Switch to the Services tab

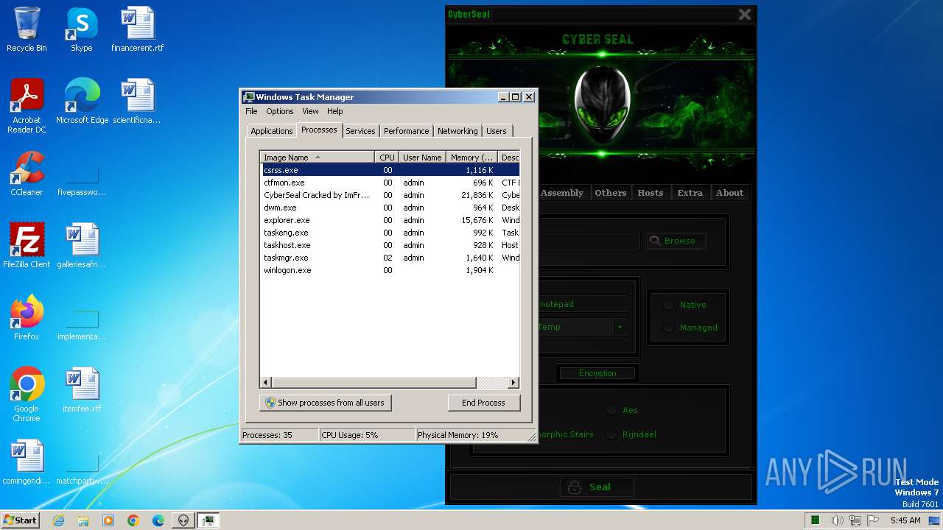point(360,131)
